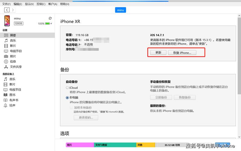Click the 更新 update button
This screenshot has width=241, height=151.
tap(158, 53)
